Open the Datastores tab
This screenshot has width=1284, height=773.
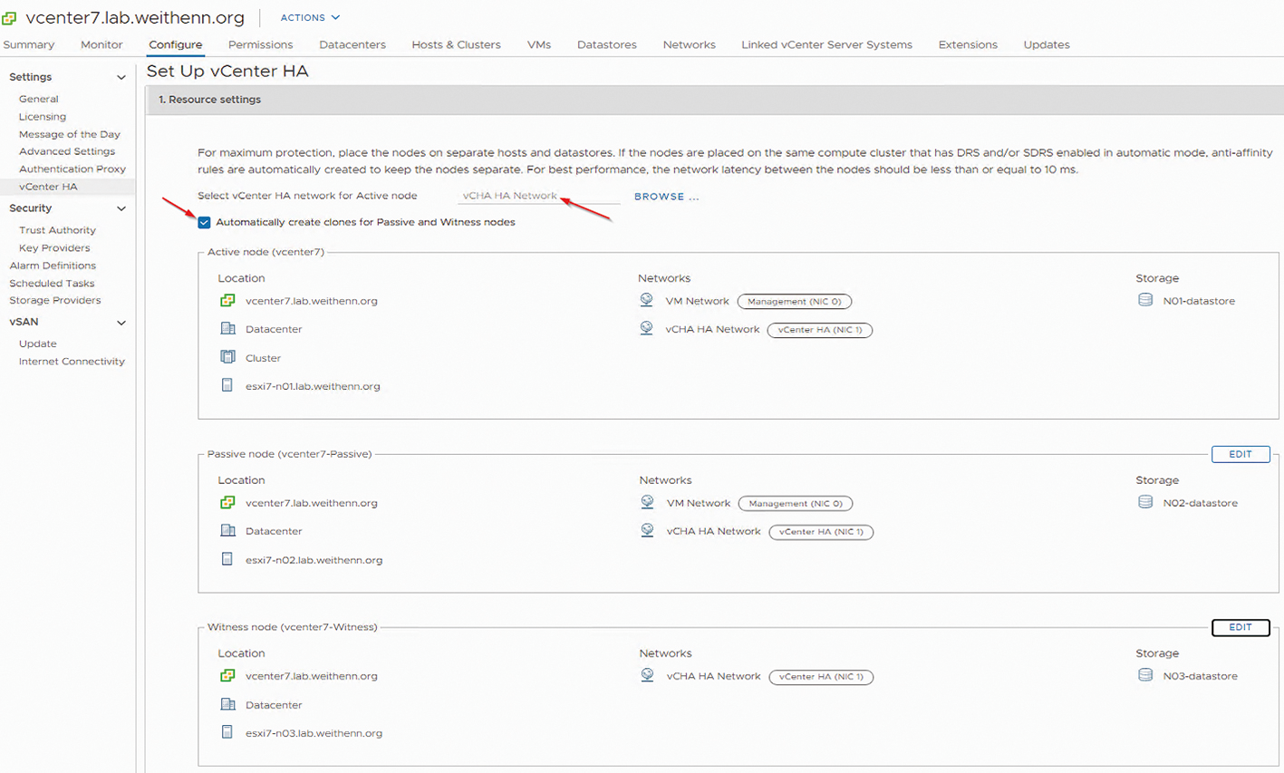point(607,44)
